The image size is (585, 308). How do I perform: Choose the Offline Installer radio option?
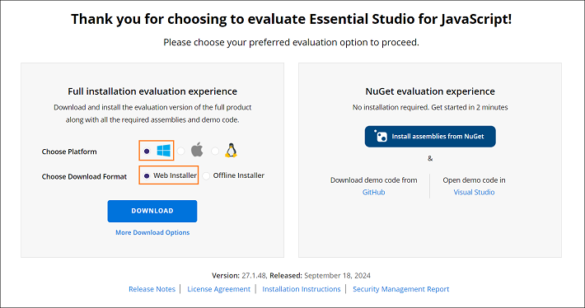pyautogui.click(x=206, y=175)
